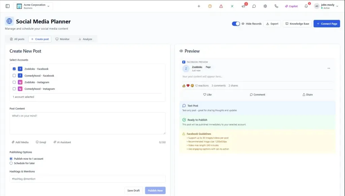Viewport: 345px width, 196px height.
Task: Open the settings gear icon
Action: [265, 6]
